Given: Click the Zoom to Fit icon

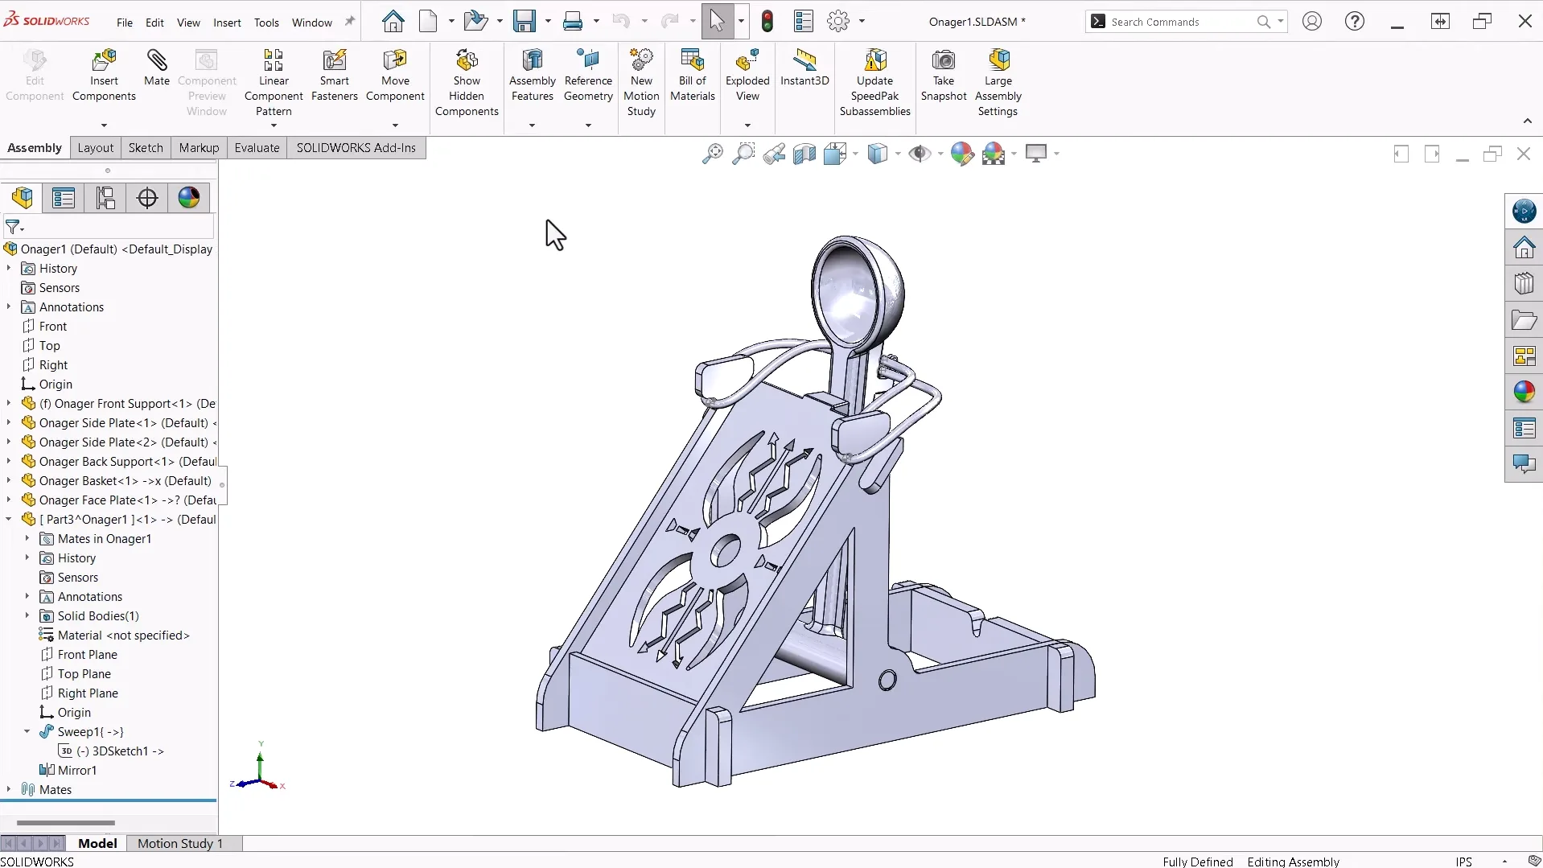Looking at the screenshot, I should 712,154.
